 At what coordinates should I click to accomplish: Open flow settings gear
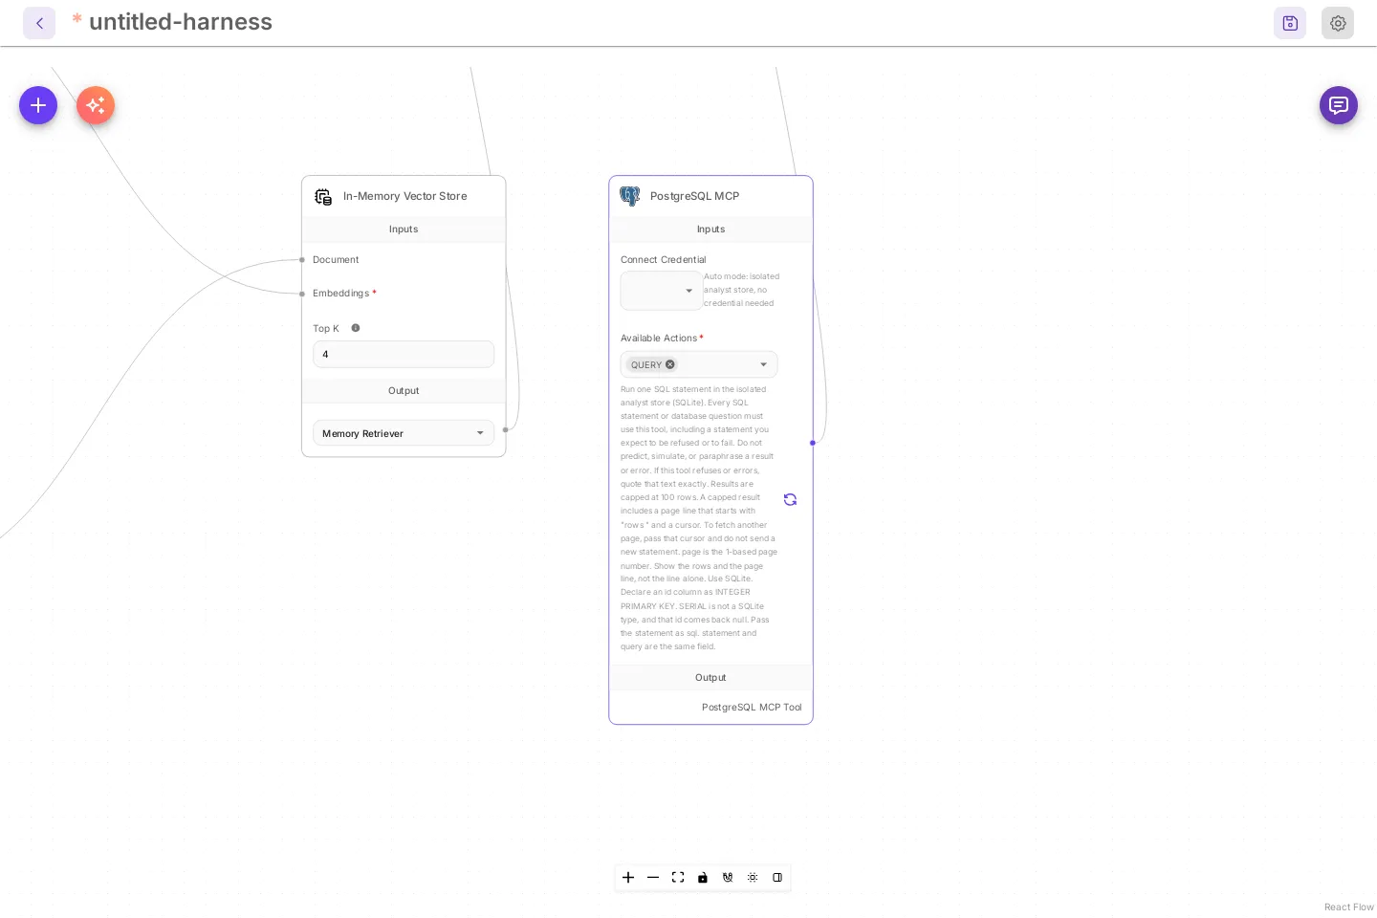tap(1338, 23)
